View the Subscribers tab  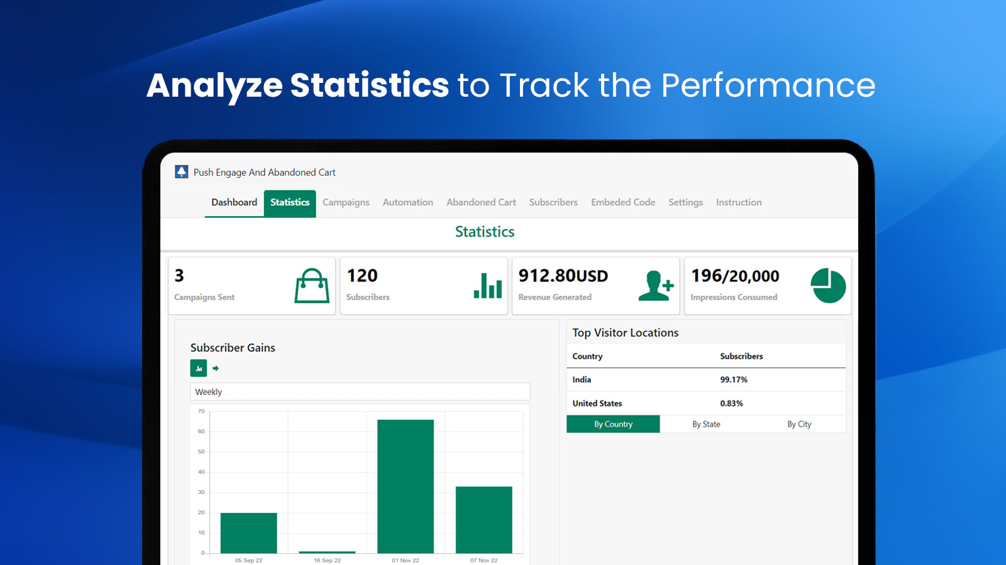click(x=553, y=202)
